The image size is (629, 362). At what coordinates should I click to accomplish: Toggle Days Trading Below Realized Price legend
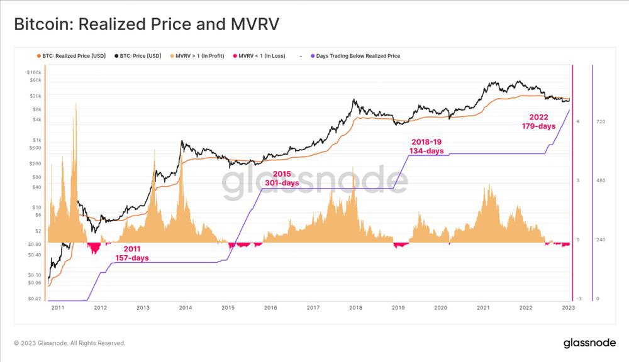click(355, 56)
